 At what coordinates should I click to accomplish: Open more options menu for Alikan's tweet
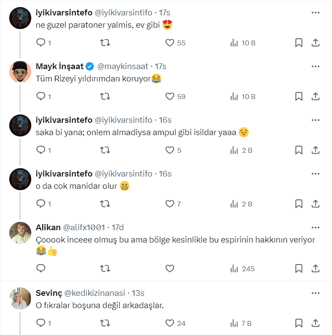(x=315, y=228)
